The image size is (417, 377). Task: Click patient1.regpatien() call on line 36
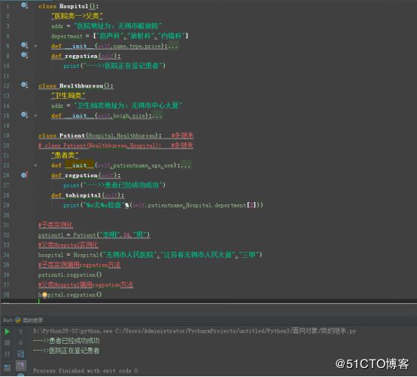(70, 274)
